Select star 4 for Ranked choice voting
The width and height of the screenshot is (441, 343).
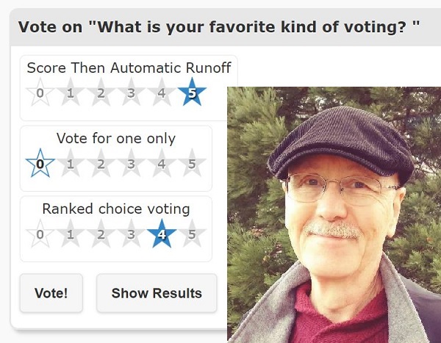[x=162, y=234]
